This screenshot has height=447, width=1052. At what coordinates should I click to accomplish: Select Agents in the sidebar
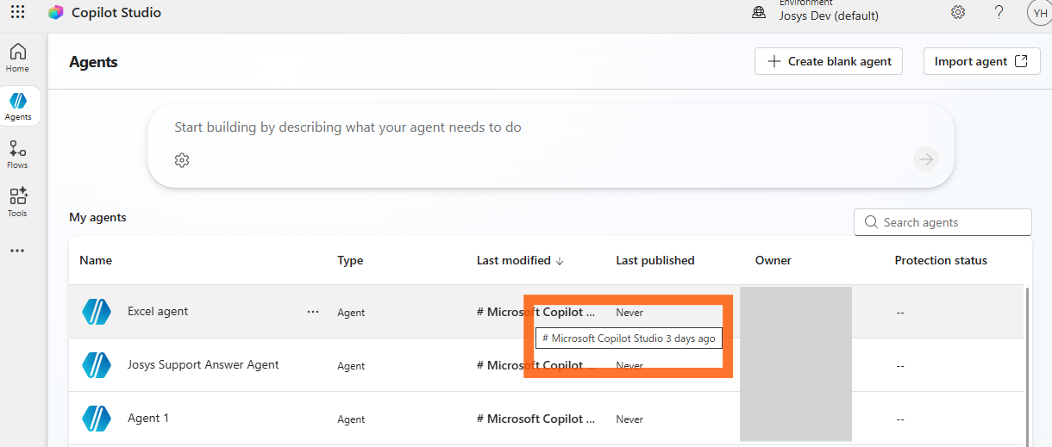[x=18, y=106]
